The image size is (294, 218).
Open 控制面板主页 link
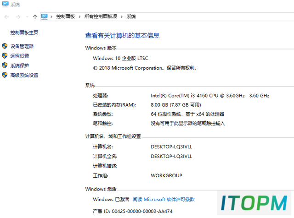coord(24,33)
